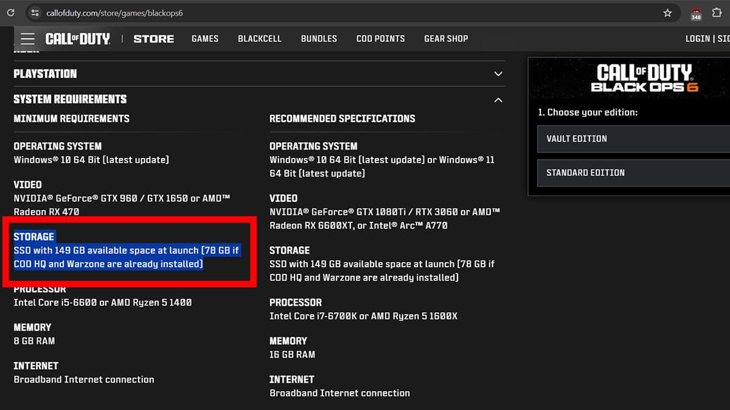730x410 pixels.
Task: Click the Login link
Action: coord(698,38)
